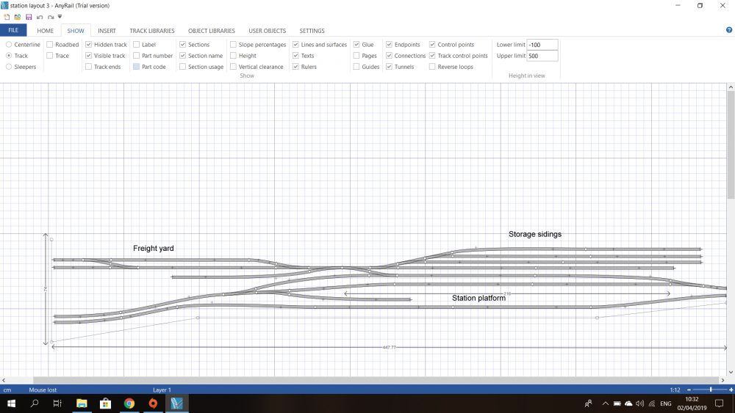Enable the Section usage checkbox
The height and width of the screenshot is (413, 735).
click(183, 67)
